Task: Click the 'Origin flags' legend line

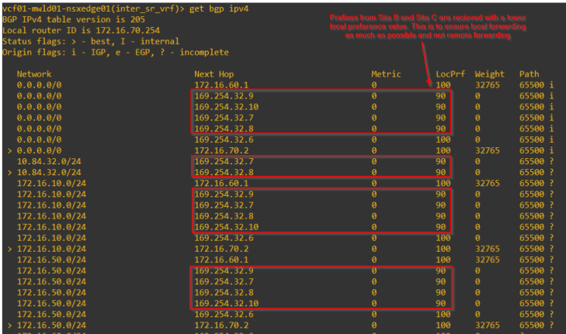Action: click(116, 52)
